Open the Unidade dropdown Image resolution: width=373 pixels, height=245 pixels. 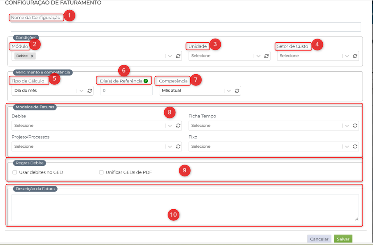click(x=258, y=56)
